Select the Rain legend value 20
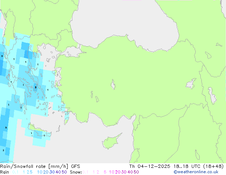The image size is (226, 175). click(46, 172)
